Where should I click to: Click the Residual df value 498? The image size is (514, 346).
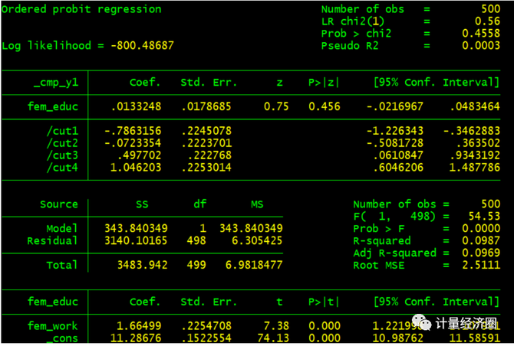pos(196,240)
